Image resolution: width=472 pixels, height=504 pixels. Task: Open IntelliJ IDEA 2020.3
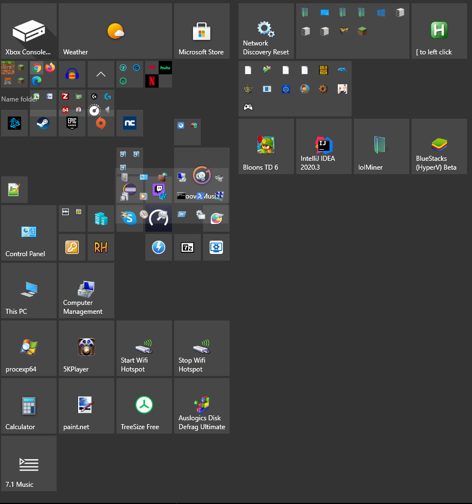(x=323, y=145)
